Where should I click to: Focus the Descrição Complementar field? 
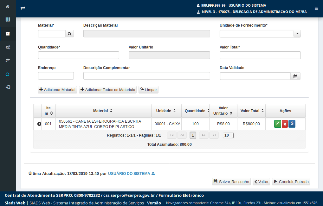click(x=147, y=76)
